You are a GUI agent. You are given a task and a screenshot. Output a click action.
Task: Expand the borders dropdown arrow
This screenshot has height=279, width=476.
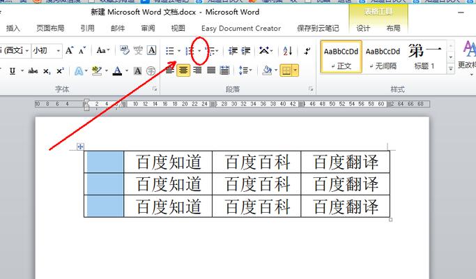coord(295,70)
